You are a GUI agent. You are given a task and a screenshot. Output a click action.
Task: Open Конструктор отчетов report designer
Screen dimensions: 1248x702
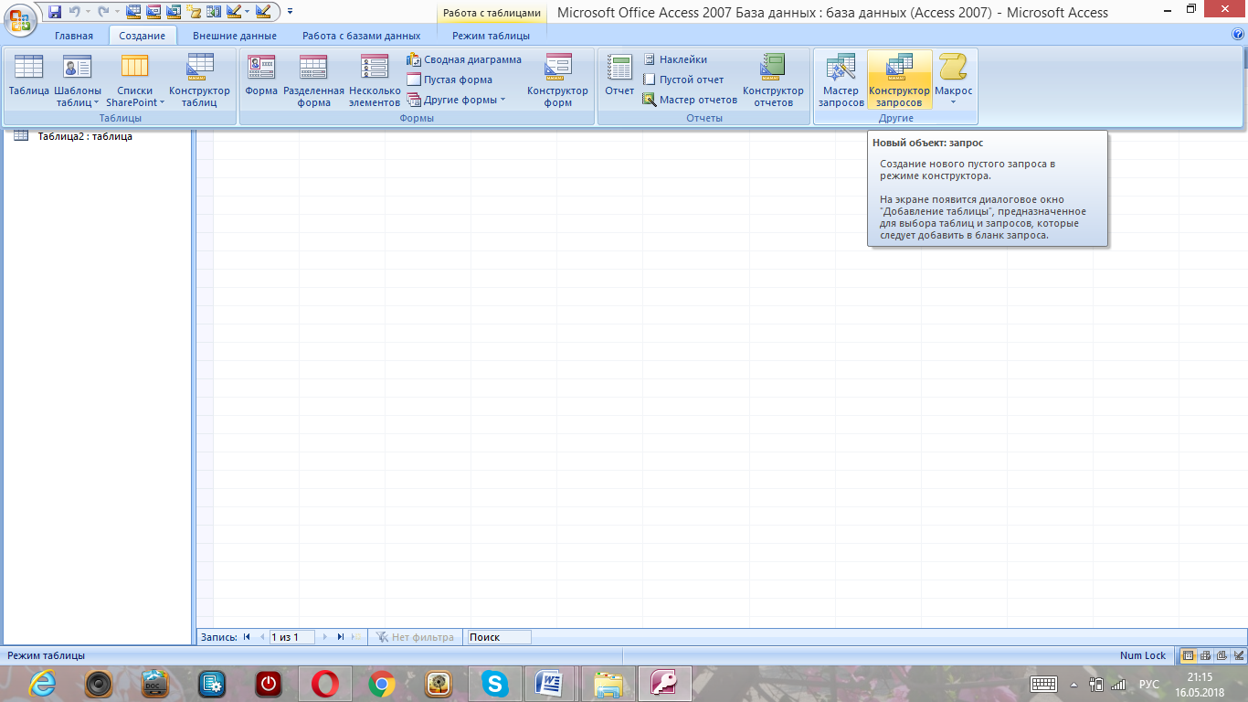tap(773, 80)
